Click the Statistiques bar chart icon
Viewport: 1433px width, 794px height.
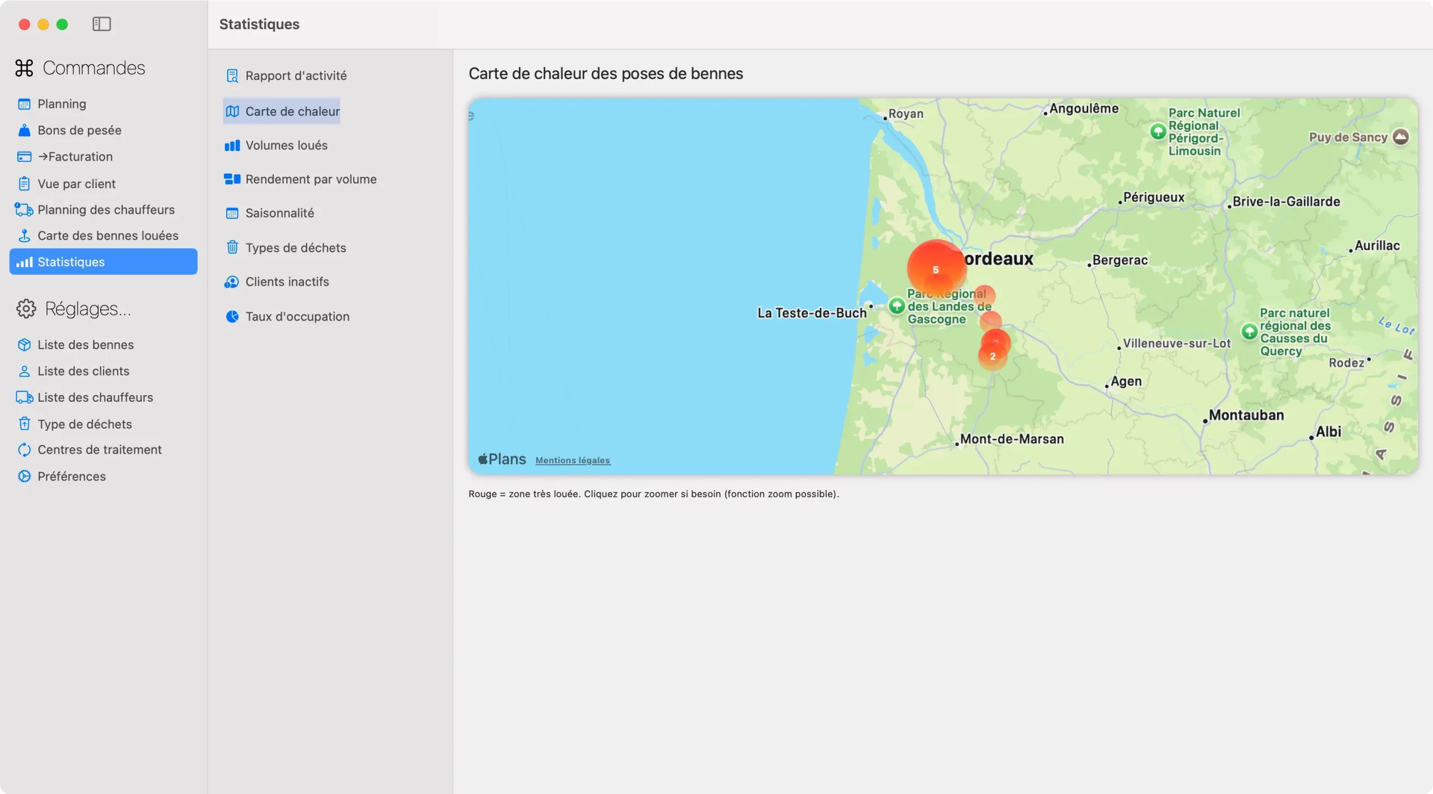coord(24,262)
